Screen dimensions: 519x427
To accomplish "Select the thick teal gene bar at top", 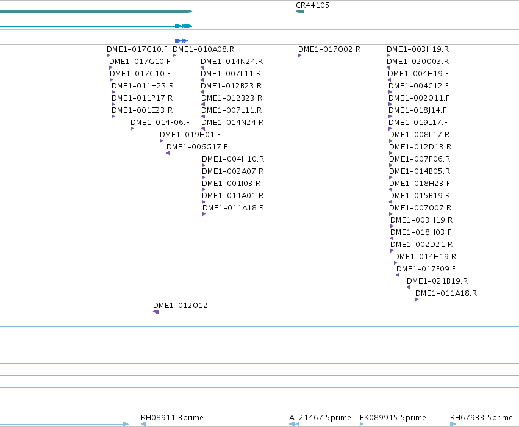I will click(x=96, y=12).
